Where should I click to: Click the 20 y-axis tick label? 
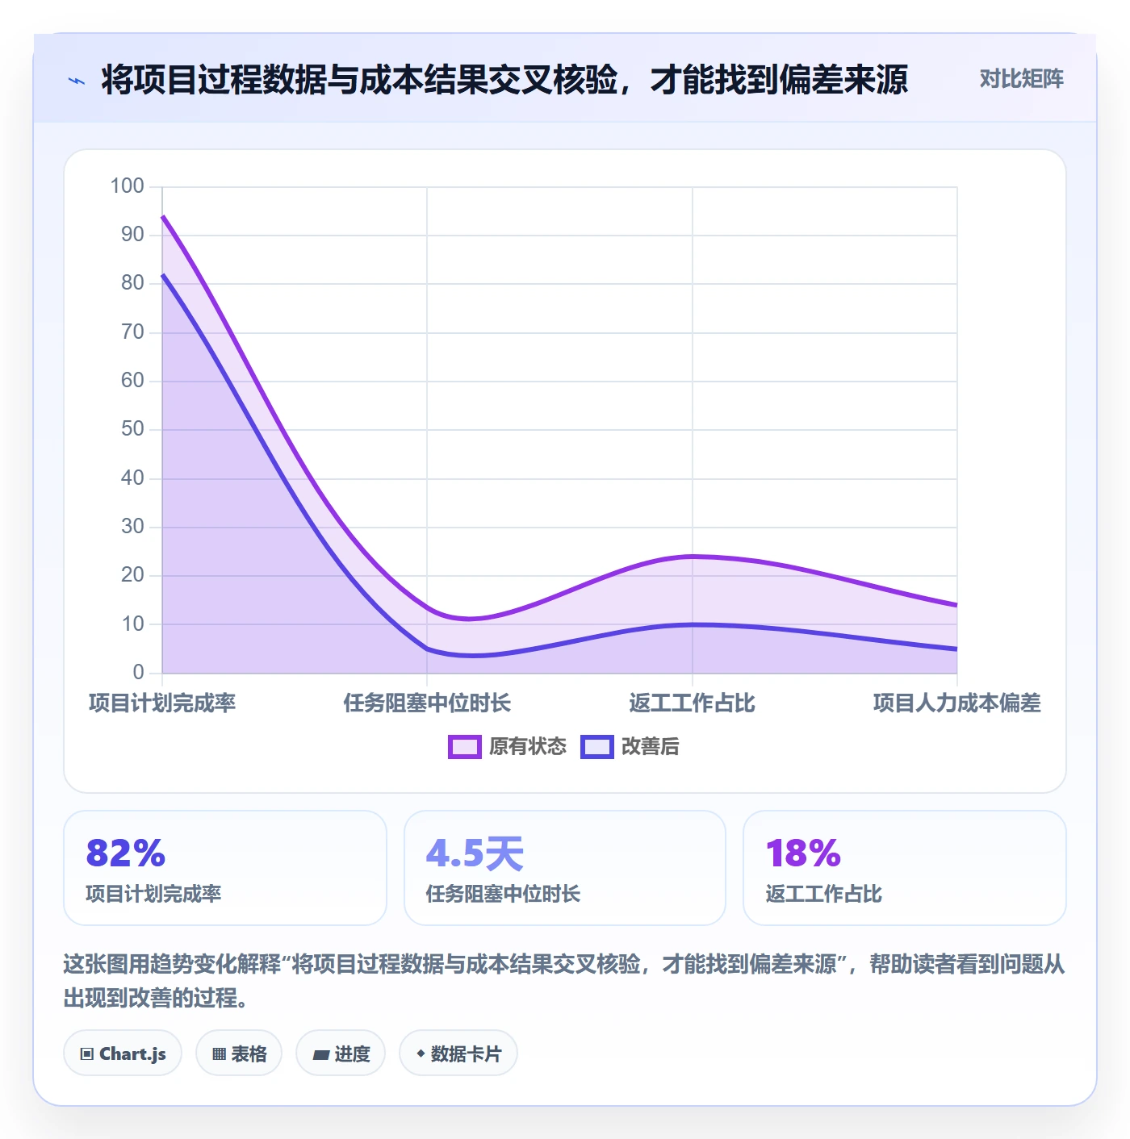(x=132, y=575)
